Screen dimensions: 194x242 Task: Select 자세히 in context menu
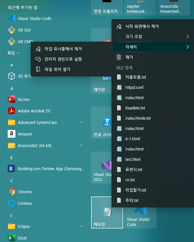click(x=153, y=47)
